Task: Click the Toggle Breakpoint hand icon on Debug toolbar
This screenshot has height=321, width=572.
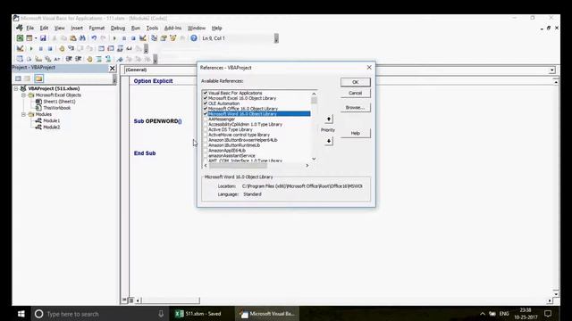Action: (x=62, y=48)
